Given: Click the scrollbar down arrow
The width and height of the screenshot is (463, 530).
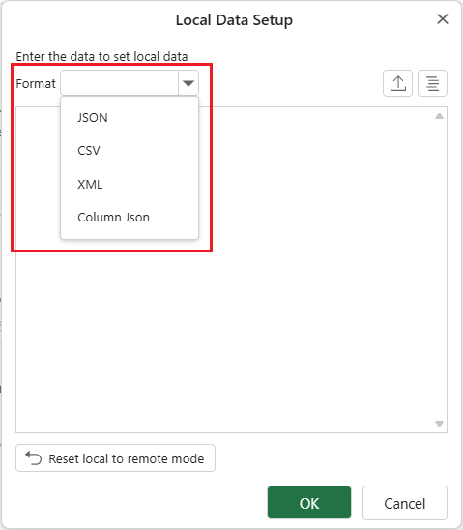Looking at the screenshot, I should coord(439,424).
